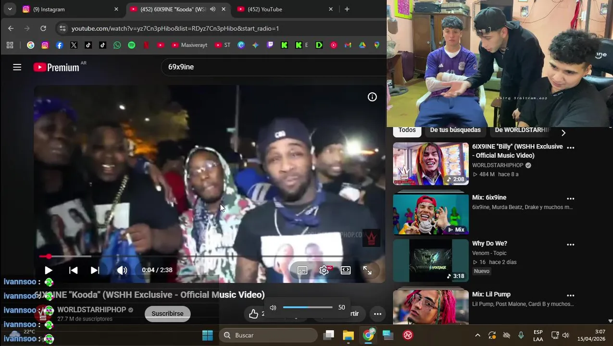Open the Spotify bookmark
Image resolution: width=613 pixels, height=346 pixels.
[x=132, y=45]
